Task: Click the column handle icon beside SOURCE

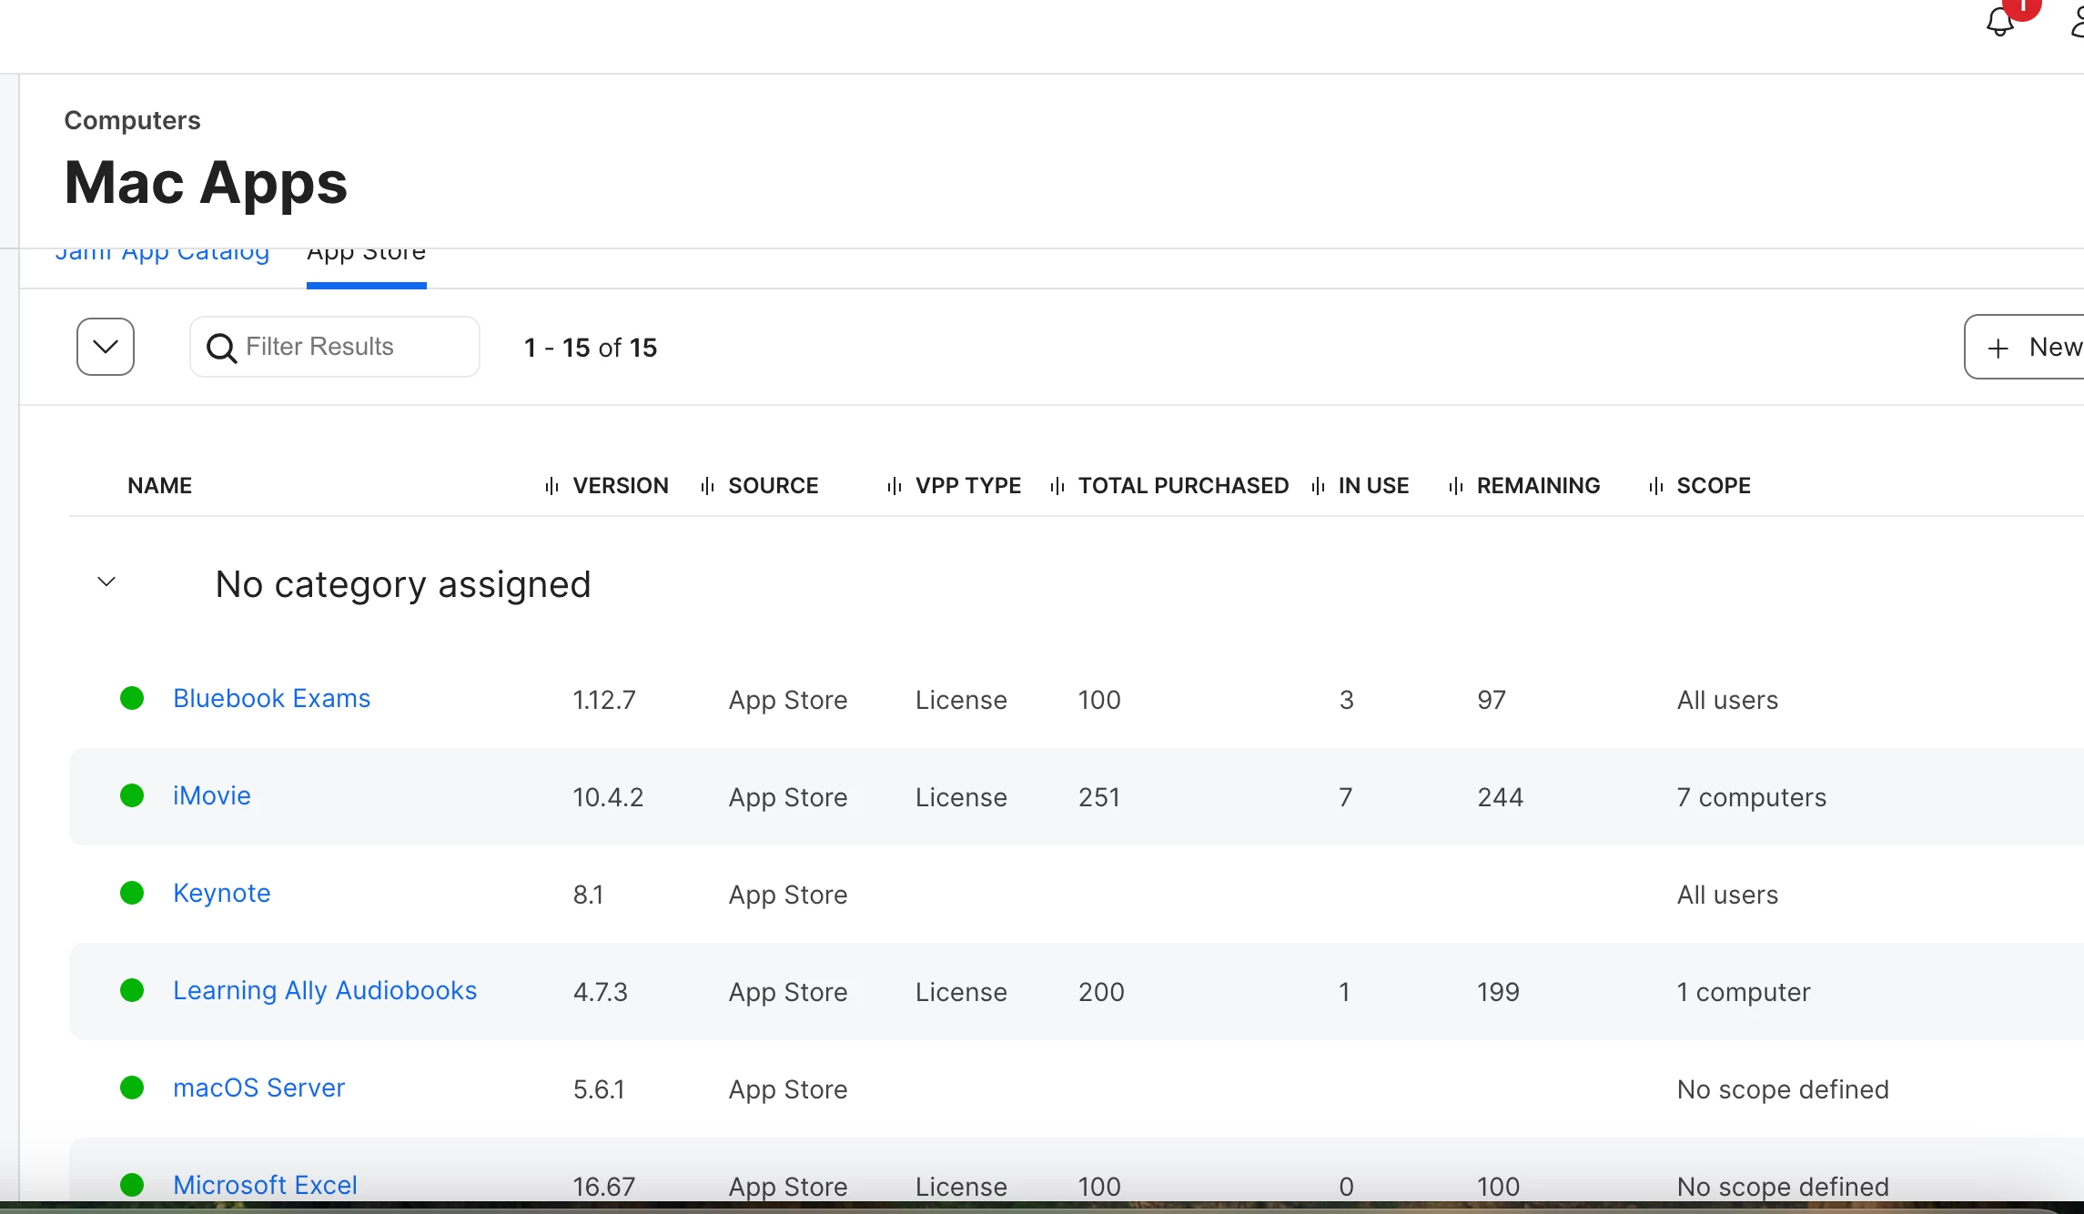Action: (707, 486)
